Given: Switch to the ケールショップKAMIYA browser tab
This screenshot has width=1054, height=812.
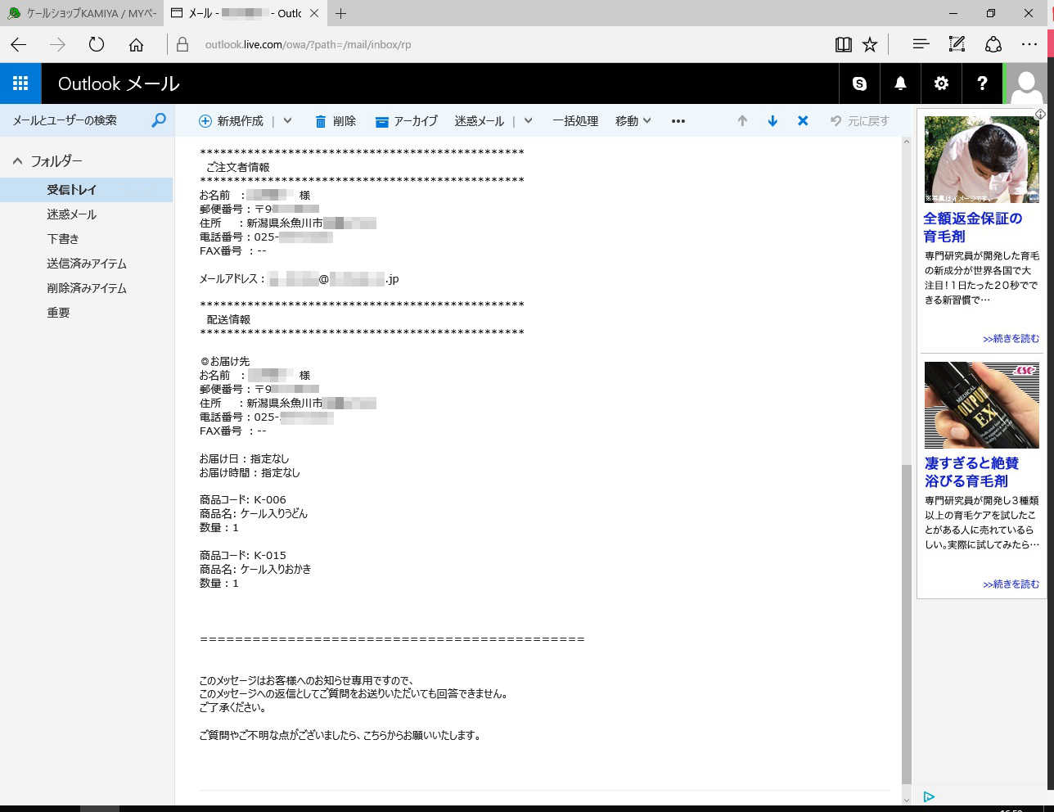Looking at the screenshot, I should click(x=82, y=13).
